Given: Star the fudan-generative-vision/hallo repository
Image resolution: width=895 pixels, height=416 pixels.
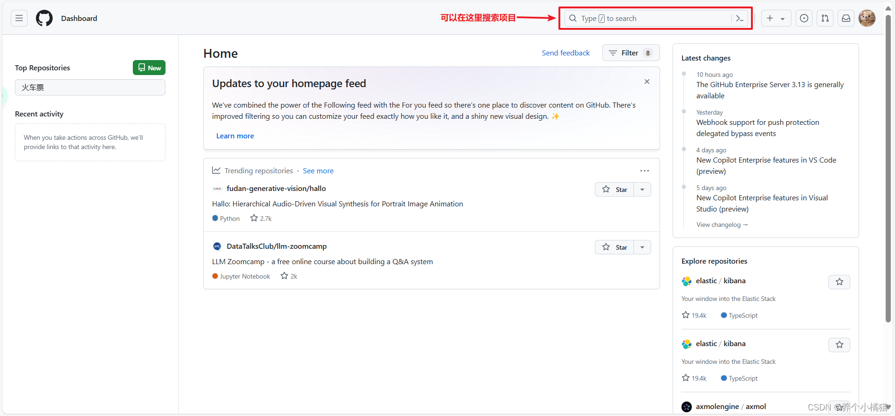Looking at the screenshot, I should (614, 189).
